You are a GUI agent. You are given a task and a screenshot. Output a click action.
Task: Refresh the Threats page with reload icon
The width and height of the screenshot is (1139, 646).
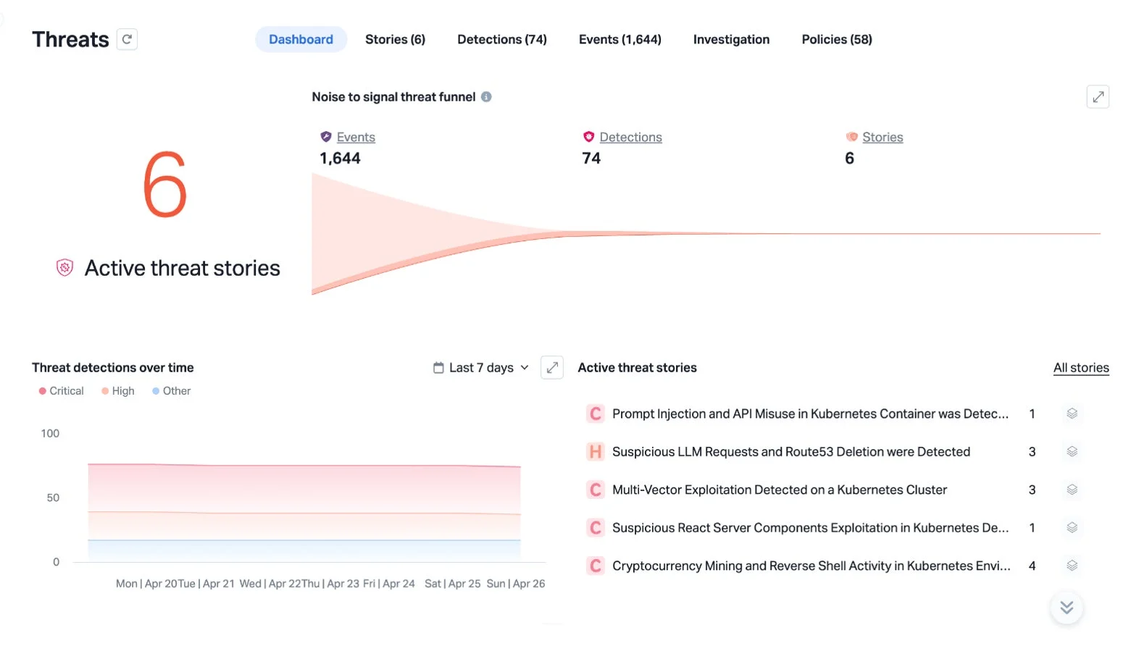tap(128, 39)
